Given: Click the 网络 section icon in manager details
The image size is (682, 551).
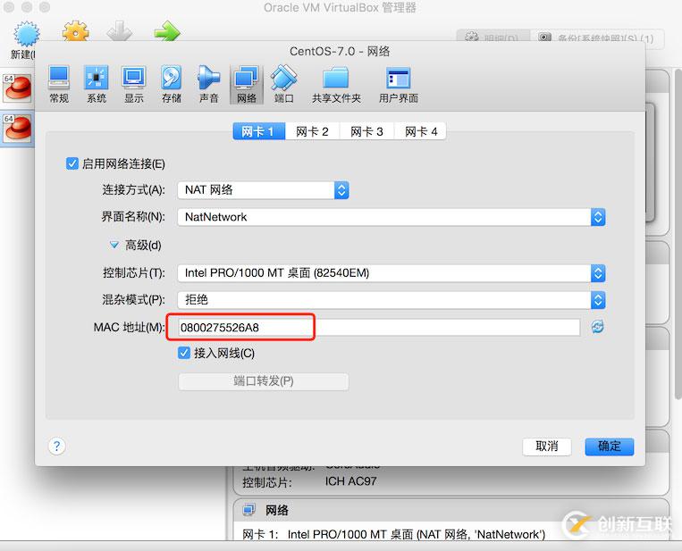Looking at the screenshot, I should tap(249, 510).
